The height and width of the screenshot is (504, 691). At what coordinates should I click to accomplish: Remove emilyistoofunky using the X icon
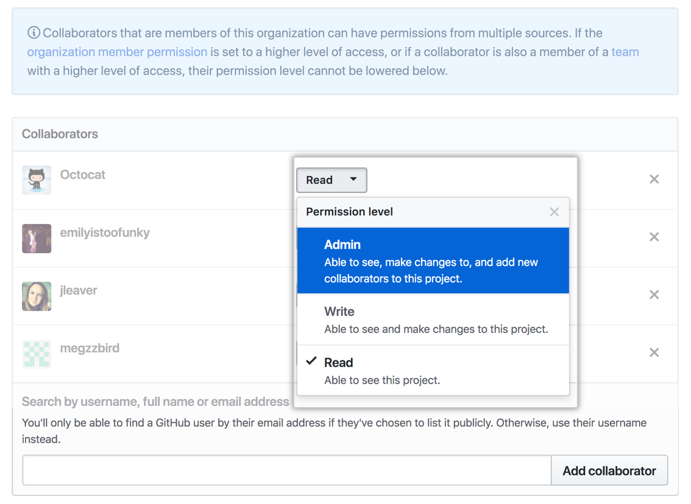(x=654, y=237)
